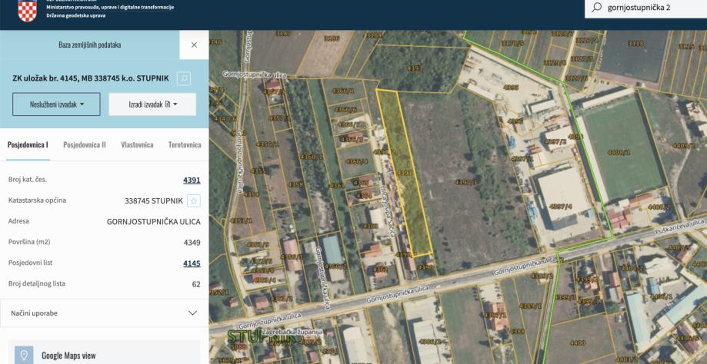Image resolution: width=707 pixels, height=364 pixels.
Task: Click the magnifier icon beside ZK uložak title
Action: (184, 79)
